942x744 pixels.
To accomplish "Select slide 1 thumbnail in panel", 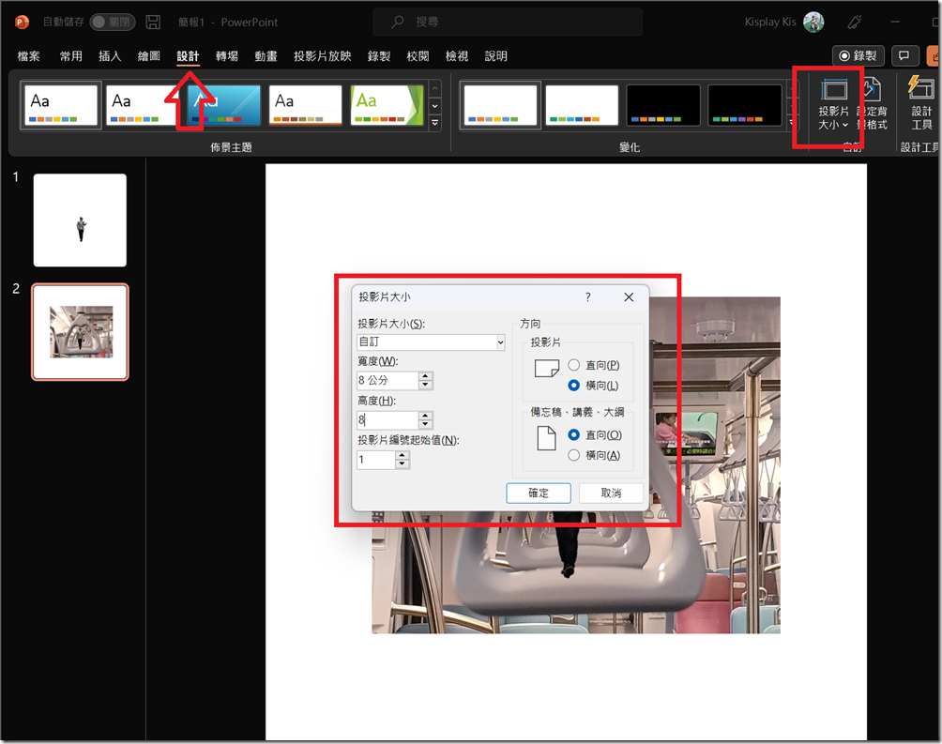I will [80, 220].
